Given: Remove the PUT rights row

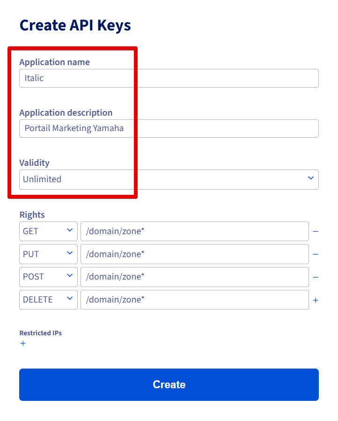Looking at the screenshot, I should tap(316, 254).
